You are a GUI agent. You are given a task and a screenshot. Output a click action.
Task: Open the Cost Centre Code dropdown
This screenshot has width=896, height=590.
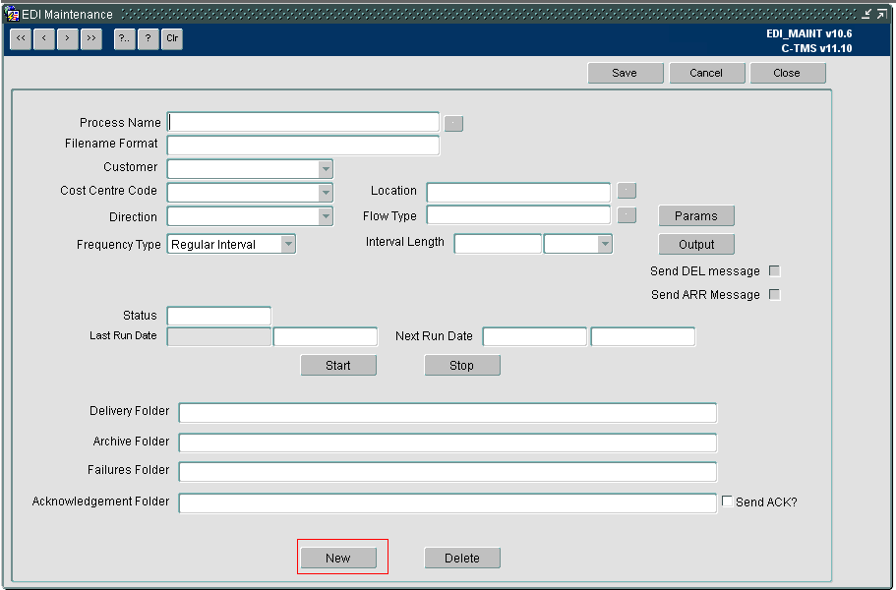coord(326,193)
